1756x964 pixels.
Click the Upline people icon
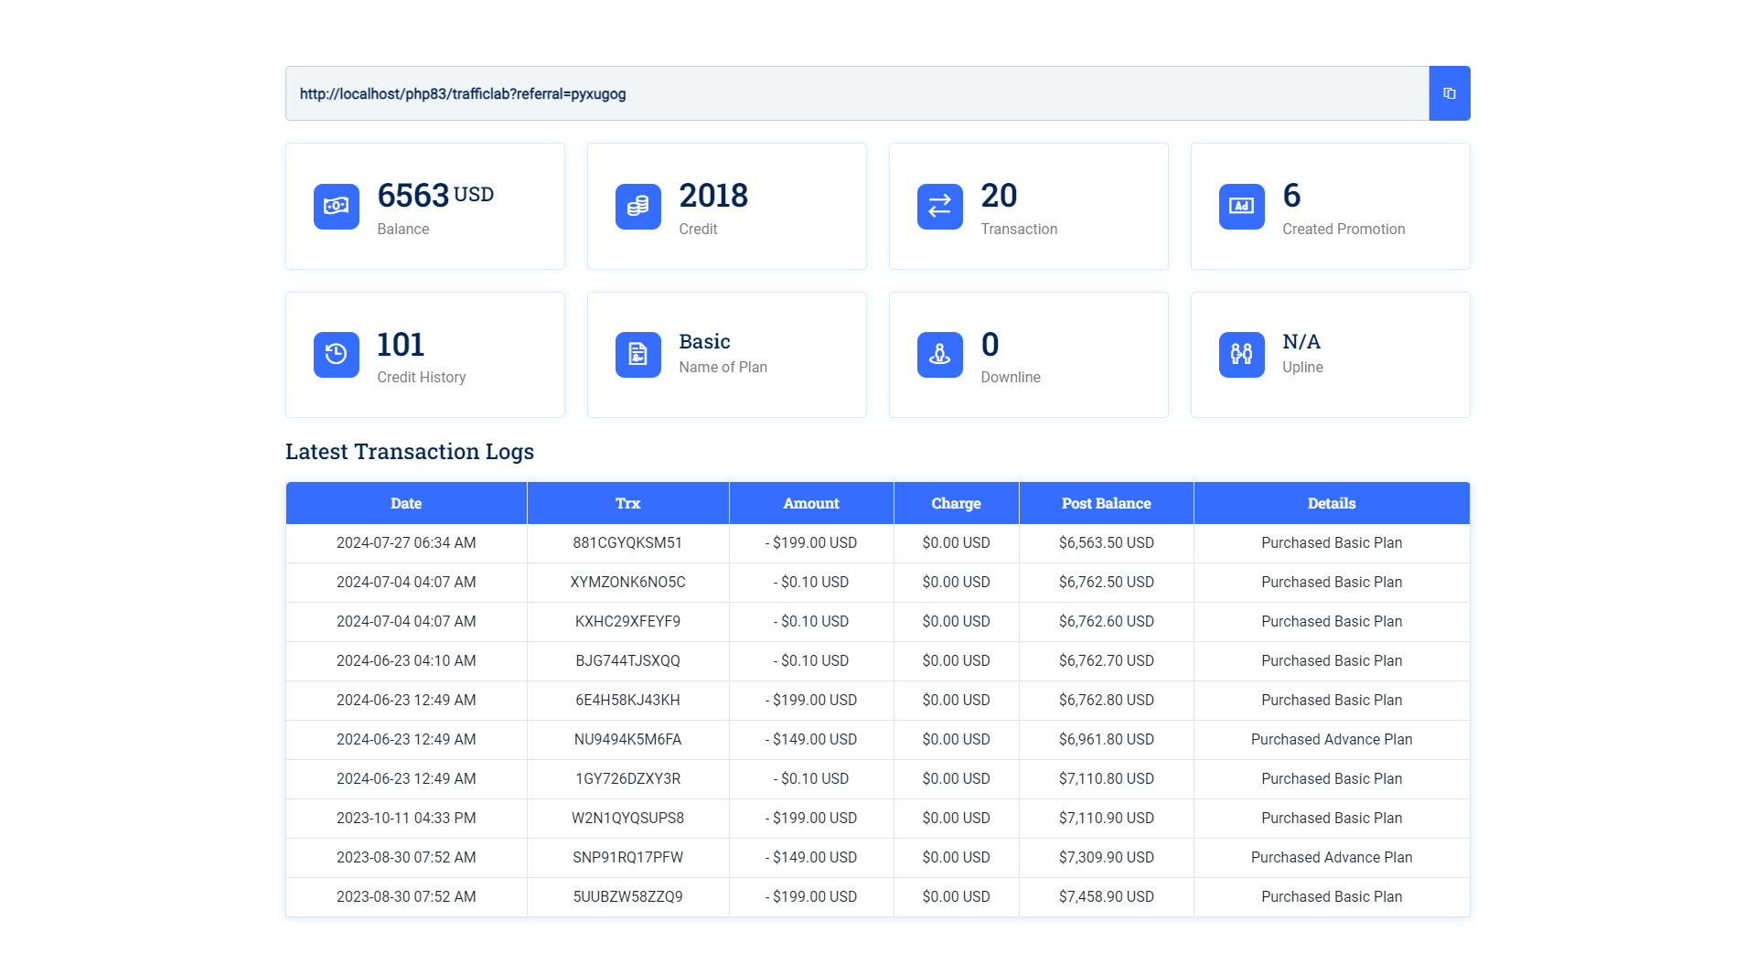pyautogui.click(x=1242, y=354)
